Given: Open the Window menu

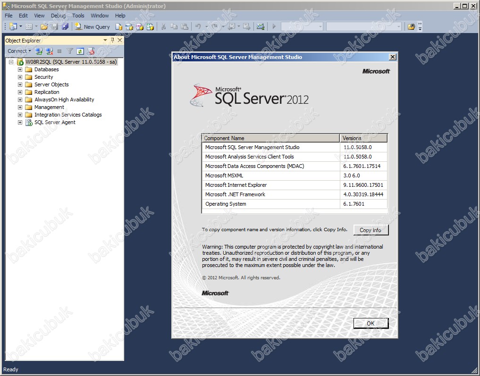Looking at the screenshot, I should tap(100, 16).
